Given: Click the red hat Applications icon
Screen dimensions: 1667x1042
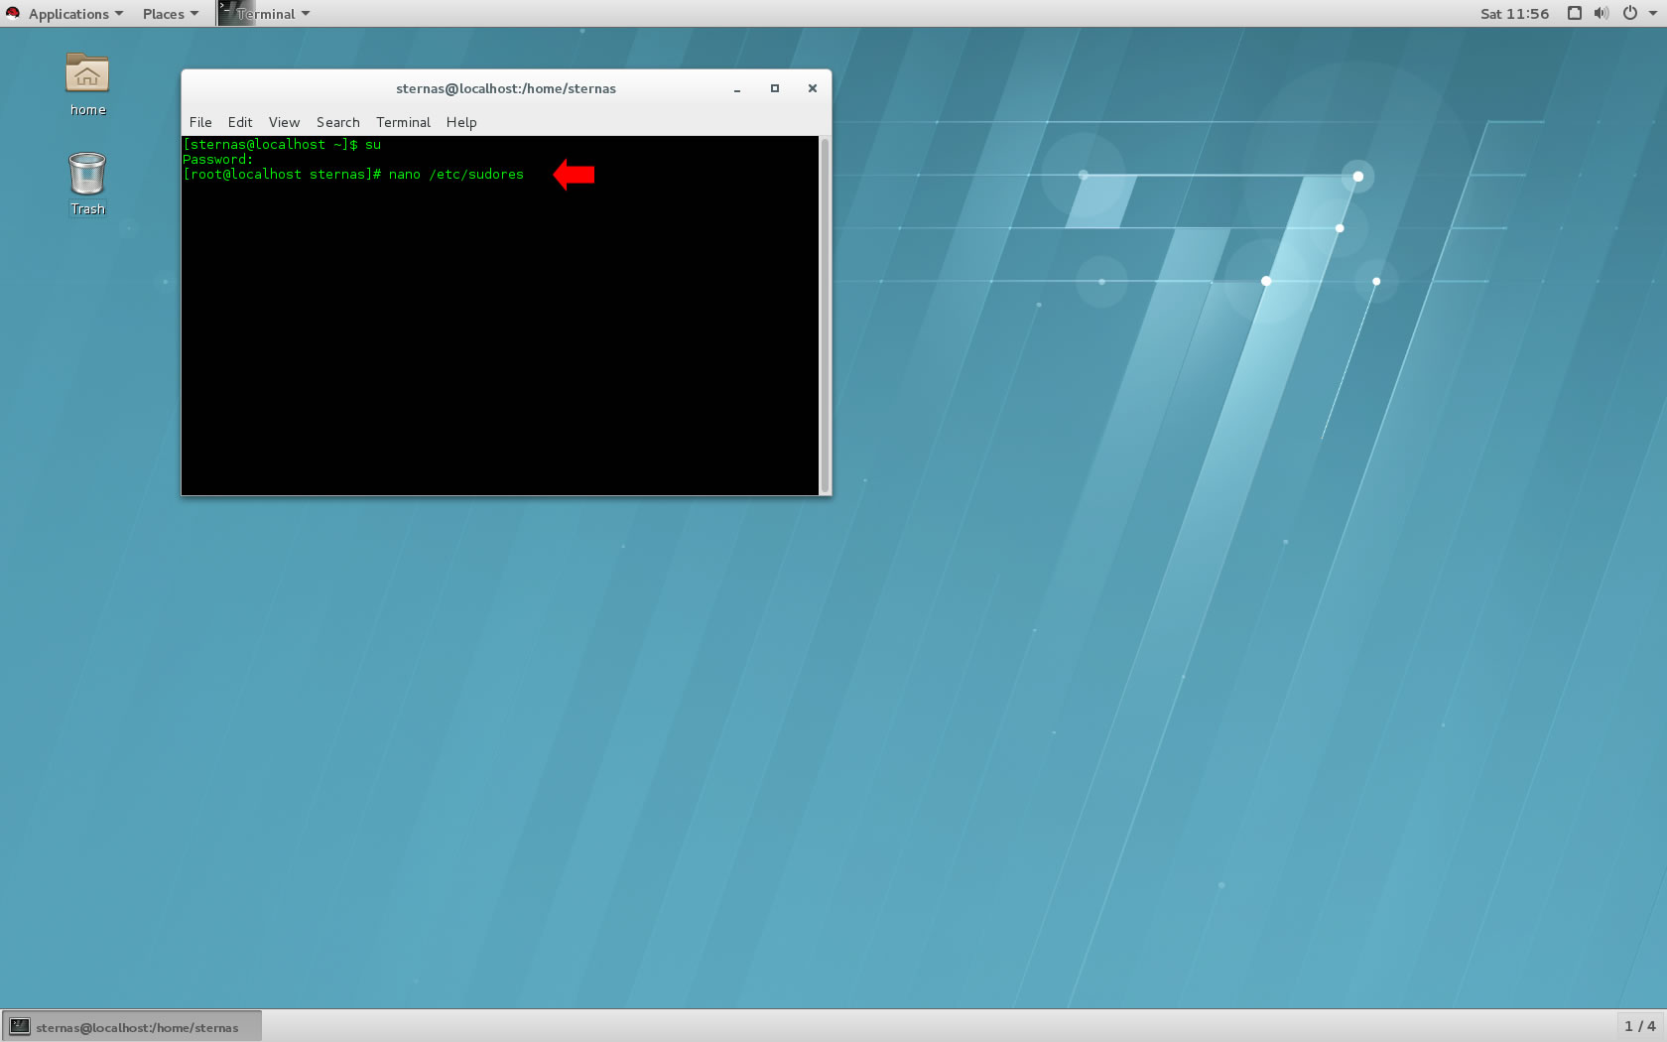Looking at the screenshot, I should (13, 13).
